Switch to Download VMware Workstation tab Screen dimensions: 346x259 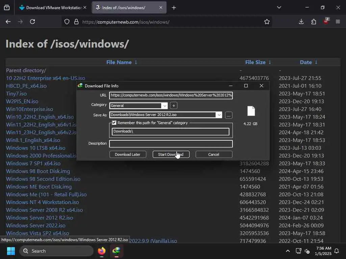click(x=53, y=8)
